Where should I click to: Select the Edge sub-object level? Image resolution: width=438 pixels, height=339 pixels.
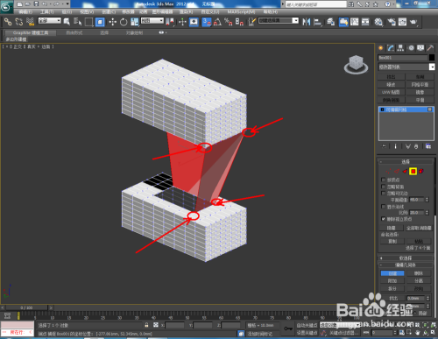[x=397, y=171]
